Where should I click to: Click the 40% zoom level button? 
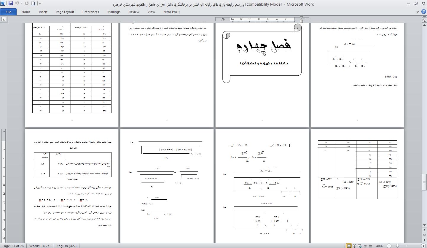point(379,246)
